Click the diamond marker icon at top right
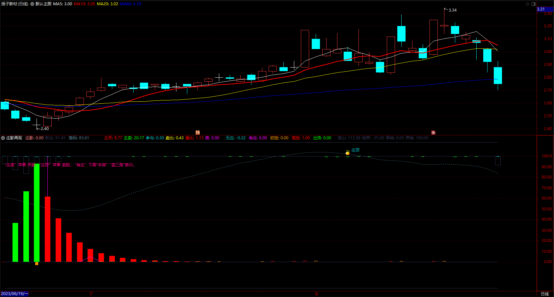The width and height of the screenshot is (554, 297). (x=527, y=4)
